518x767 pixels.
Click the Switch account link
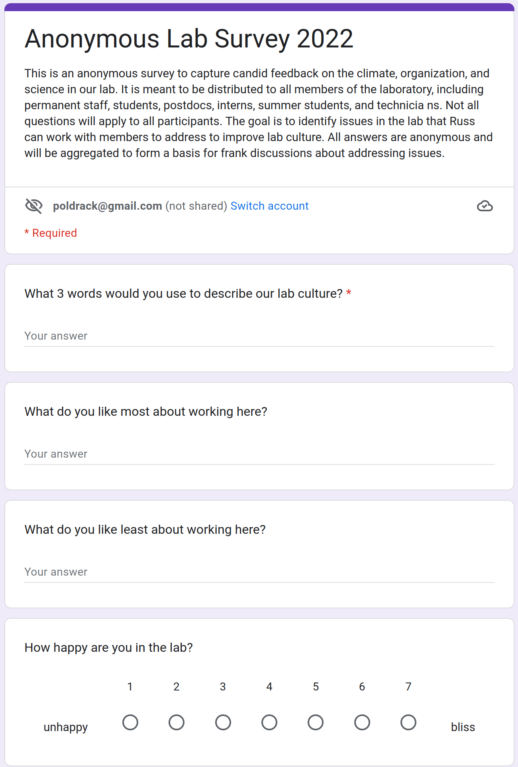(269, 206)
